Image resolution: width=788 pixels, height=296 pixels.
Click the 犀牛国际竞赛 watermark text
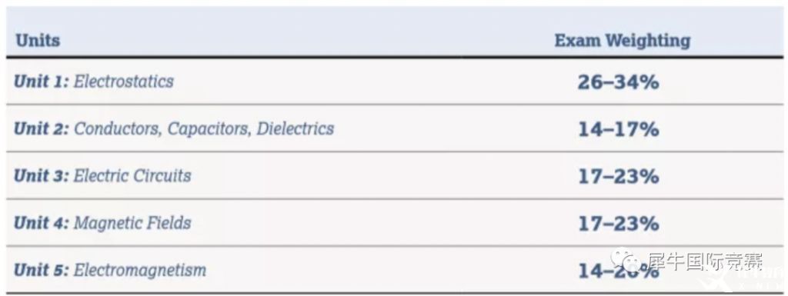pyautogui.click(x=704, y=261)
